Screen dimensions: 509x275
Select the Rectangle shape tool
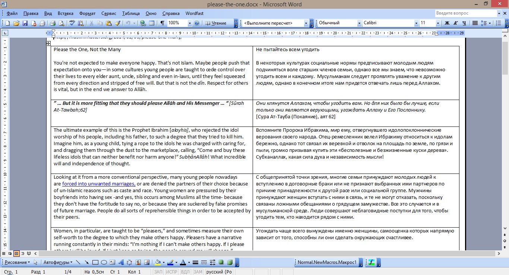[x=95, y=262]
